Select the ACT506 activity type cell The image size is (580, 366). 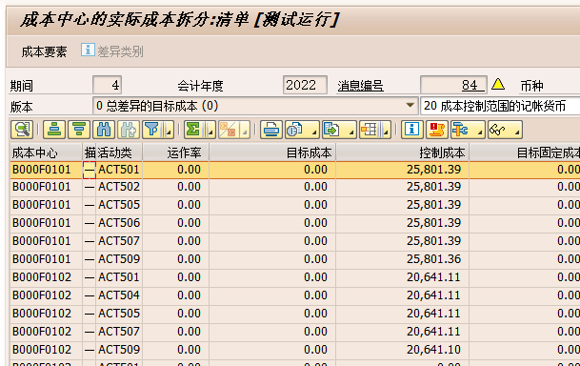pyautogui.click(x=119, y=223)
